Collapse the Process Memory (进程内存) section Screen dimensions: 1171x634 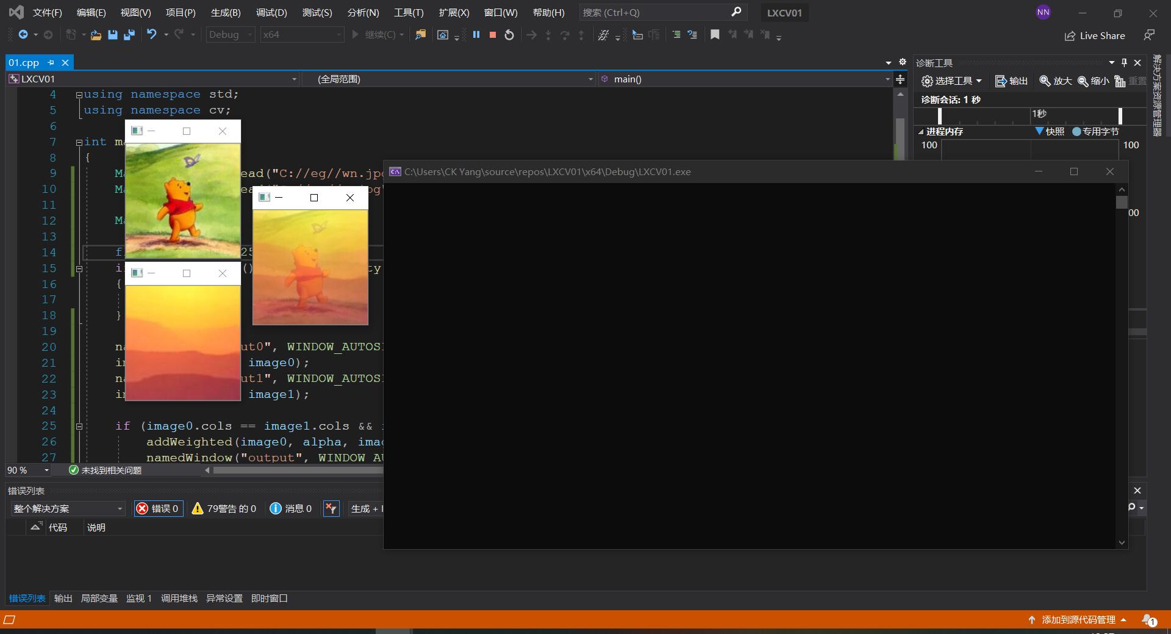tap(921, 132)
